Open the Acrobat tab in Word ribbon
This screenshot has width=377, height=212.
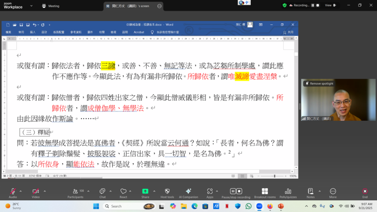[139, 32]
